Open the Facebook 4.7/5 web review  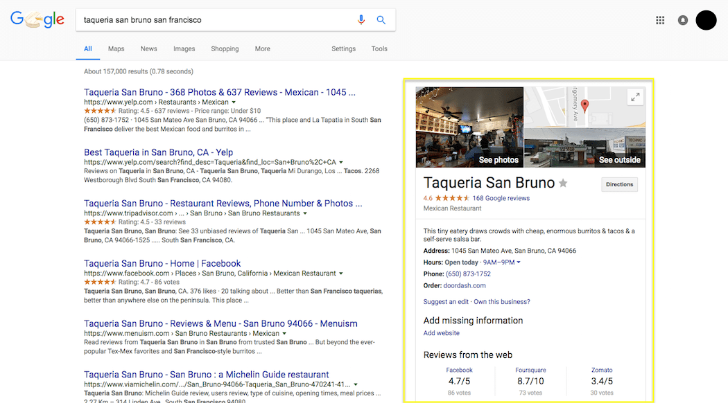[x=459, y=382]
